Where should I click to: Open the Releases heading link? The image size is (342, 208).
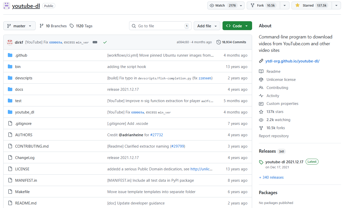[x=267, y=151]
